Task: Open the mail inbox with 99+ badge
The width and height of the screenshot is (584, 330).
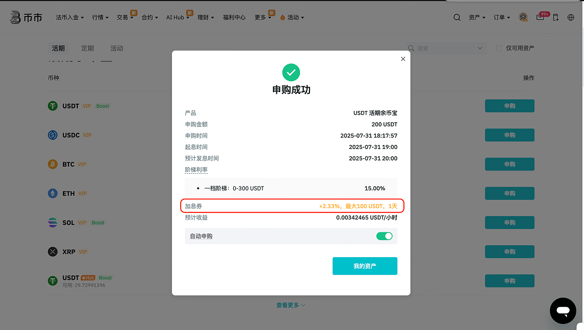Action: [x=540, y=17]
